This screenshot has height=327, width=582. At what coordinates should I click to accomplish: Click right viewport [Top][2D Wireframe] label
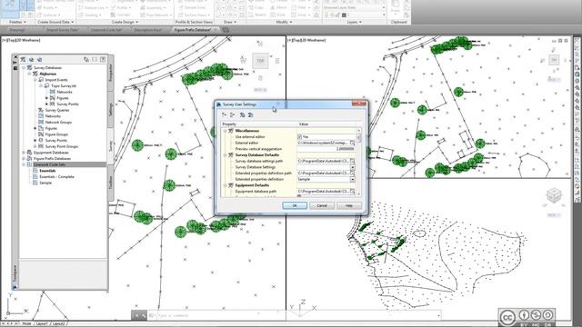point(306,40)
